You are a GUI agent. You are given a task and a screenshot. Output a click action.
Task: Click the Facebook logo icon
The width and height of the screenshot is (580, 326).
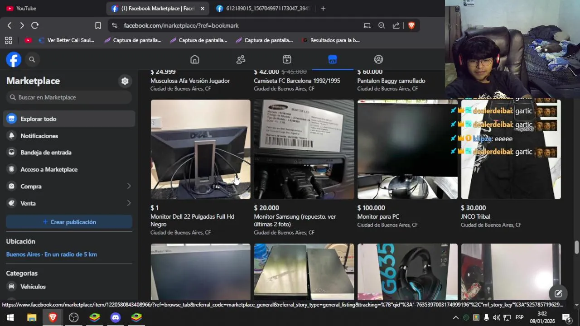pos(14,59)
